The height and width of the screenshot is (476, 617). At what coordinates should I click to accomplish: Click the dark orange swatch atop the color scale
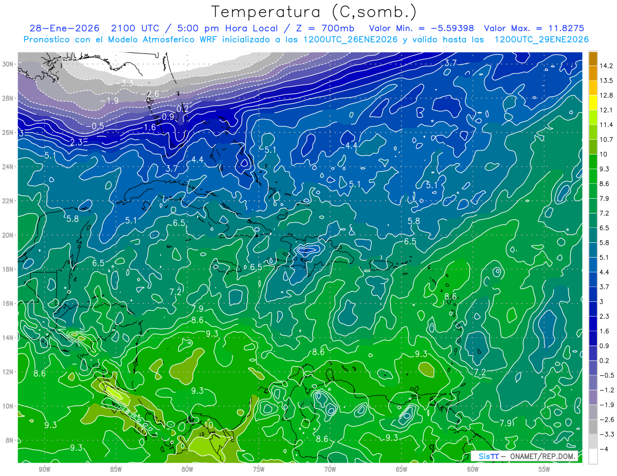click(x=593, y=59)
